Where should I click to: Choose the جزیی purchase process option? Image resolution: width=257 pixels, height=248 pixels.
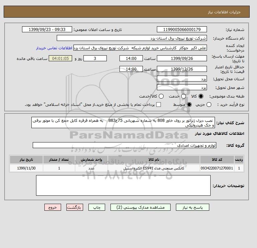pos(209,105)
